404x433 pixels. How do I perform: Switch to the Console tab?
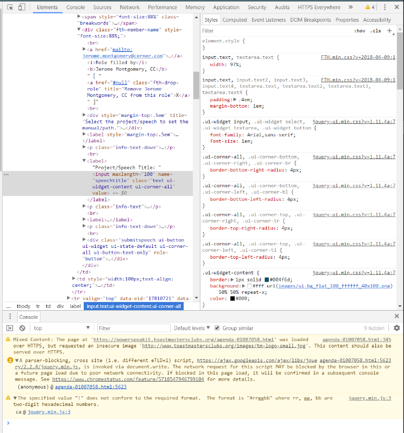(x=76, y=7)
